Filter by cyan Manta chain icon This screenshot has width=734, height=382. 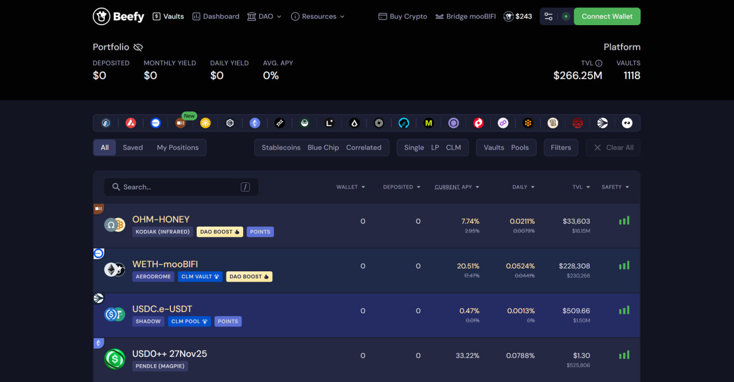tap(404, 123)
